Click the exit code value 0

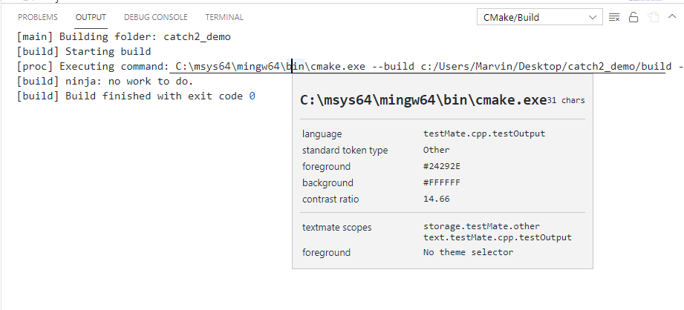pyautogui.click(x=253, y=96)
